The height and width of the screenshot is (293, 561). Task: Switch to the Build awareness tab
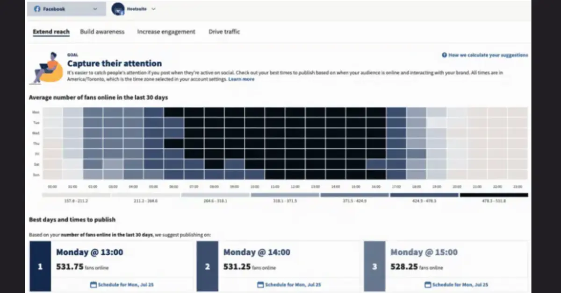(102, 32)
